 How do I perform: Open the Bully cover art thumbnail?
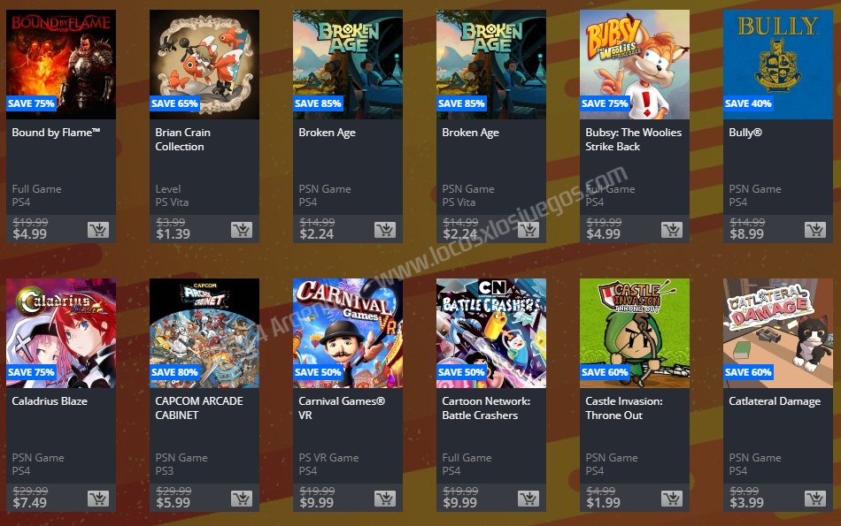coord(778,65)
